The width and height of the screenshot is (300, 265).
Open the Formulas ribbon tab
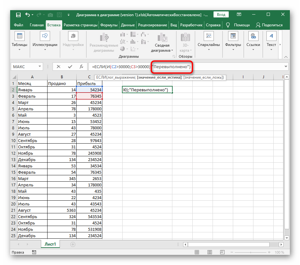pos(109,25)
